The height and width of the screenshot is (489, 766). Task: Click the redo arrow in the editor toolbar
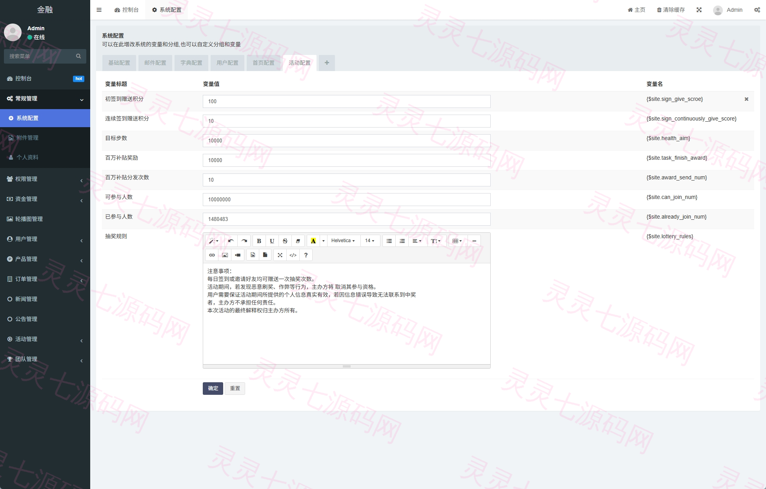pos(244,241)
